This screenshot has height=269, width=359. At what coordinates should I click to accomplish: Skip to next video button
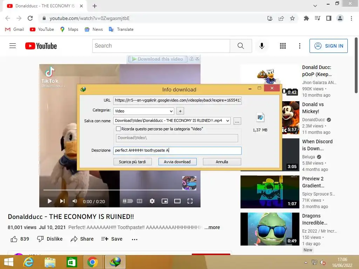[x=62, y=201]
